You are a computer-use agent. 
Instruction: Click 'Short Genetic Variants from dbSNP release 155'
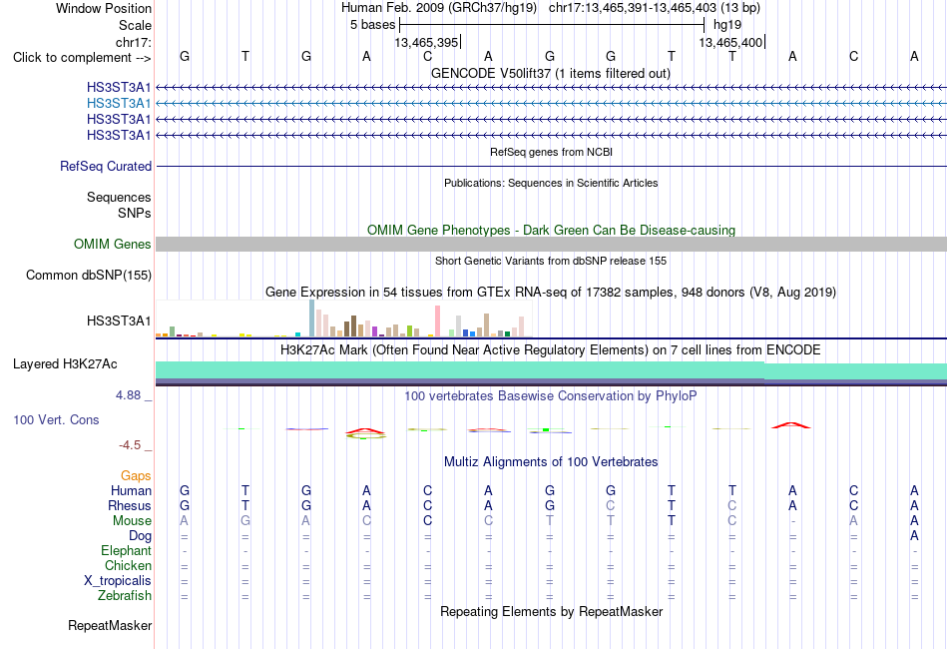tap(551, 261)
